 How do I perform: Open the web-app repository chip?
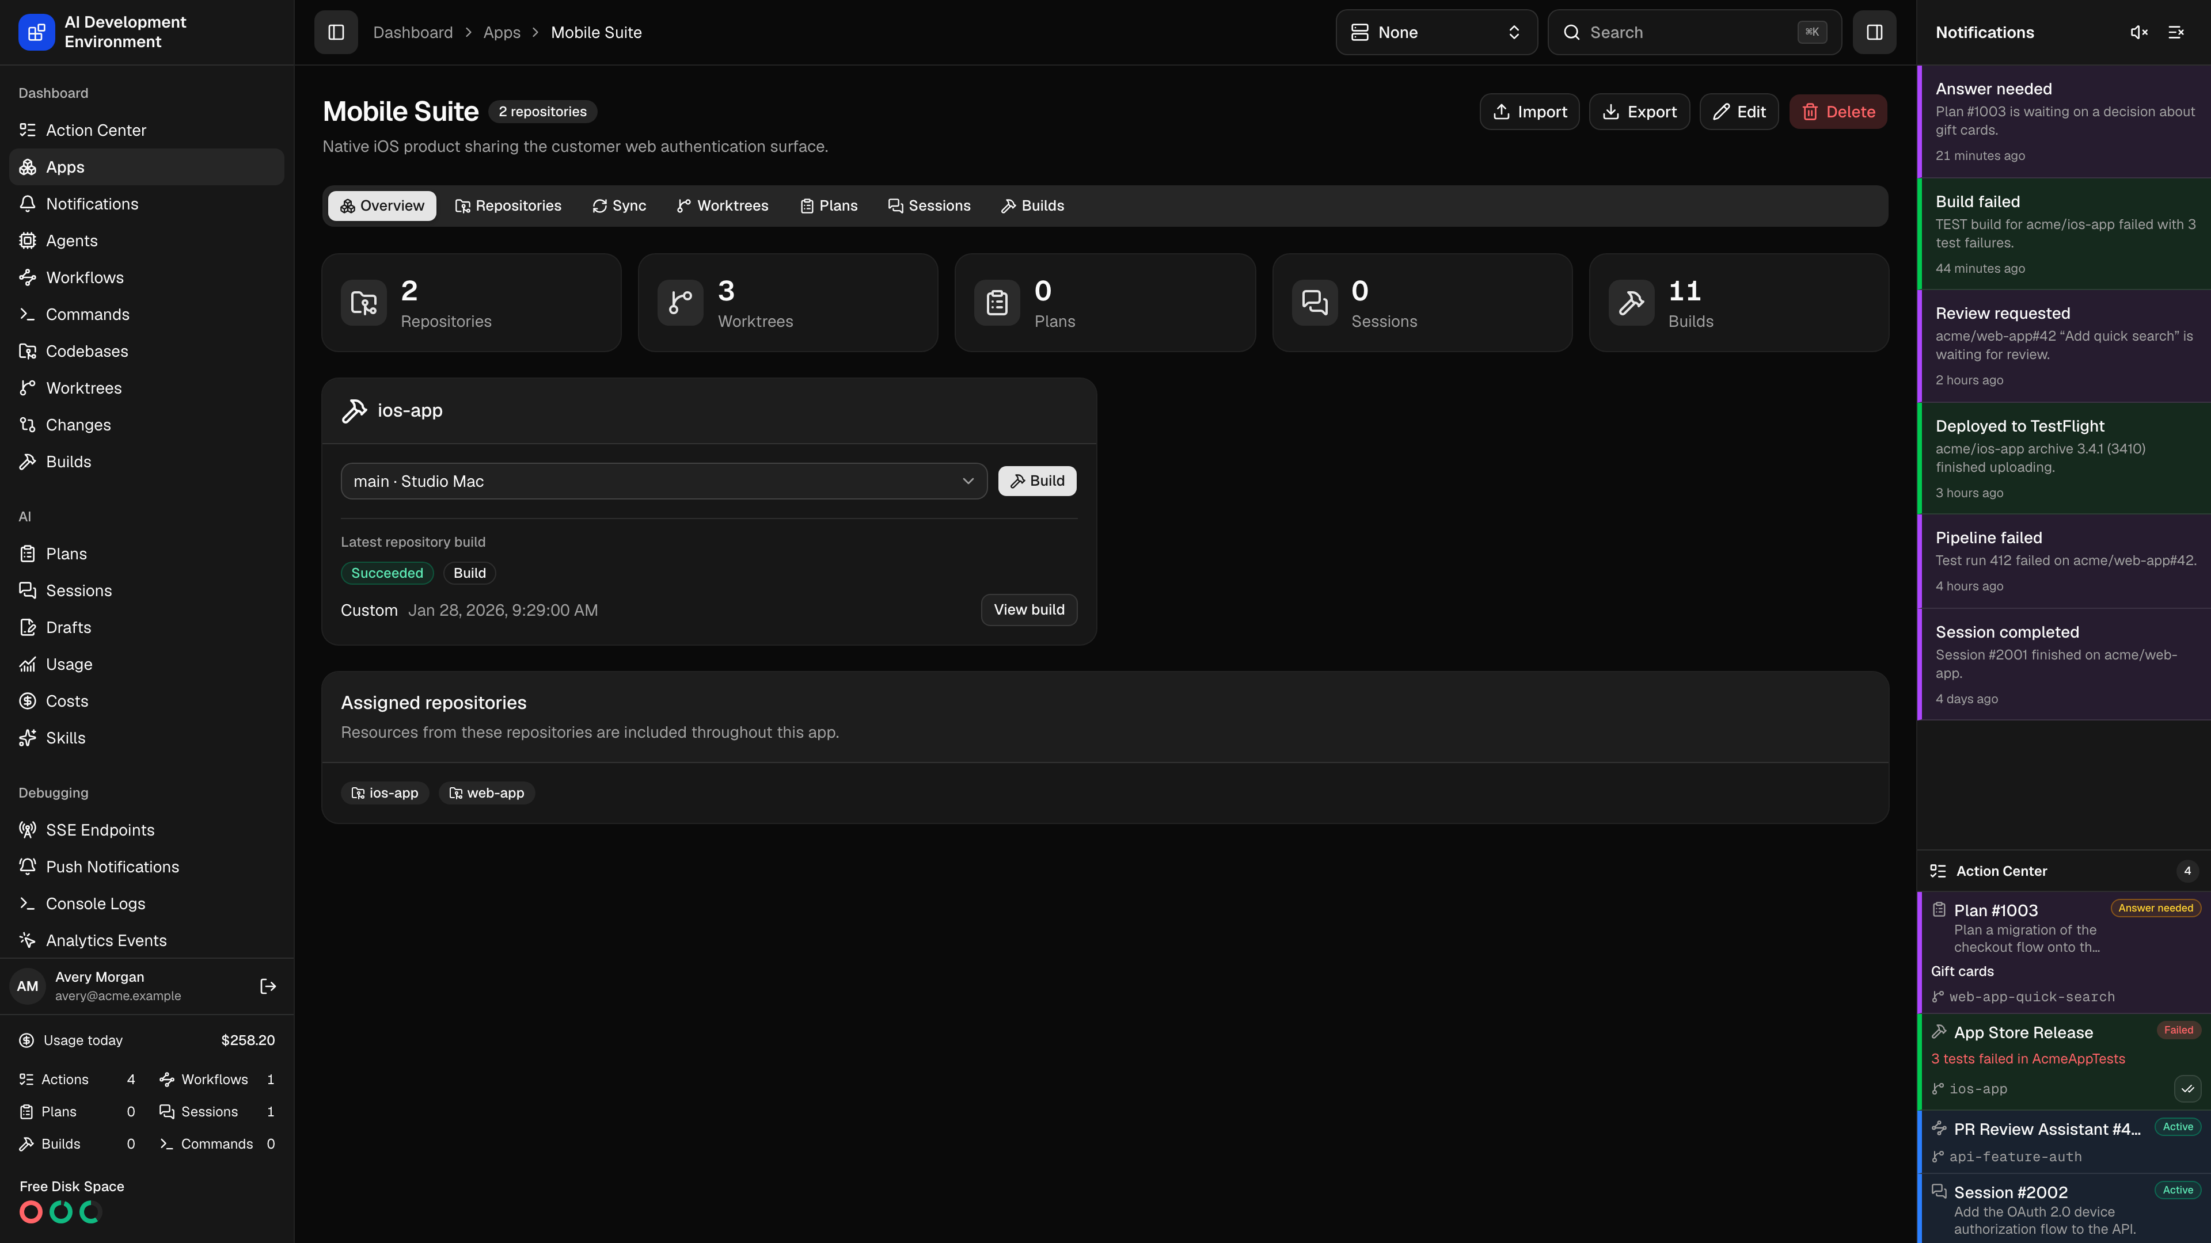tap(487, 794)
